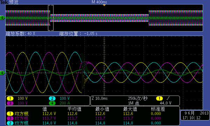Click the orange trigger position marker
This screenshot has width=210, height=126.
(104, 5)
